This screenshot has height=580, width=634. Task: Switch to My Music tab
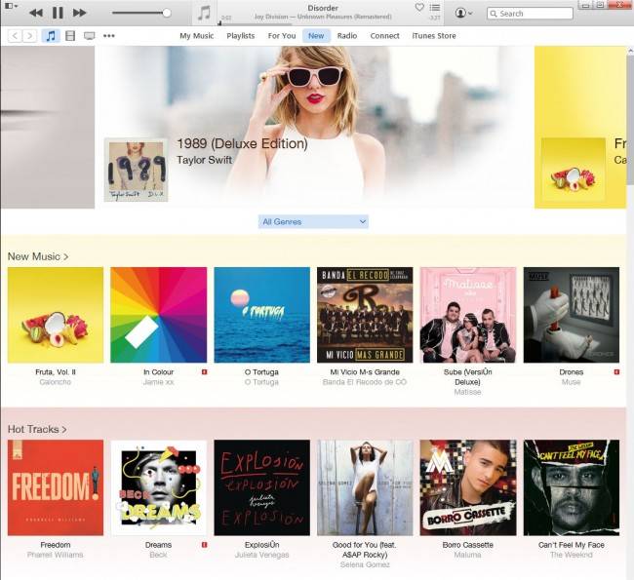pyautogui.click(x=196, y=36)
